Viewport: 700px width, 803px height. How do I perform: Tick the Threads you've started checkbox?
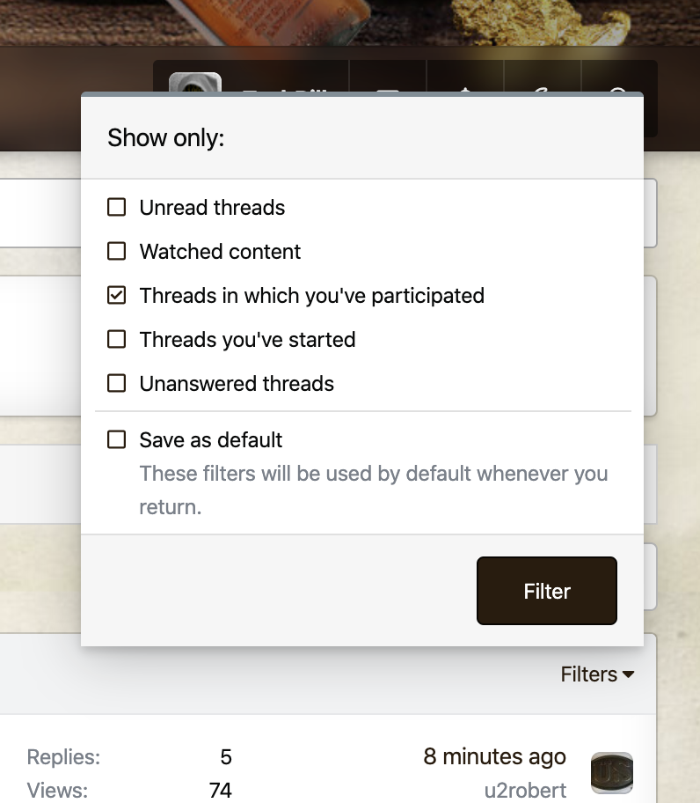(x=116, y=340)
